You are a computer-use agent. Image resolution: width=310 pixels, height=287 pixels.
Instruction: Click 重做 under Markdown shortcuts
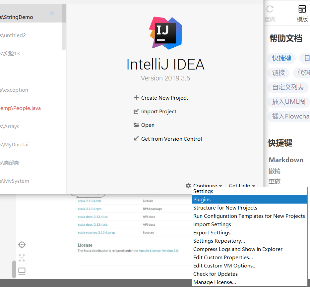[275, 181]
